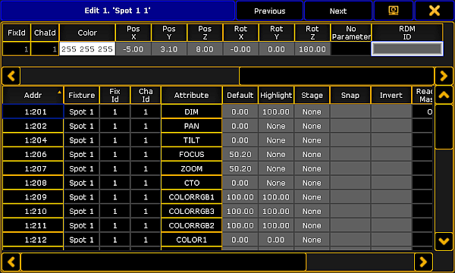Toggle Invert cell for TILT attribute row
The width and height of the screenshot is (455, 273).
391,140
